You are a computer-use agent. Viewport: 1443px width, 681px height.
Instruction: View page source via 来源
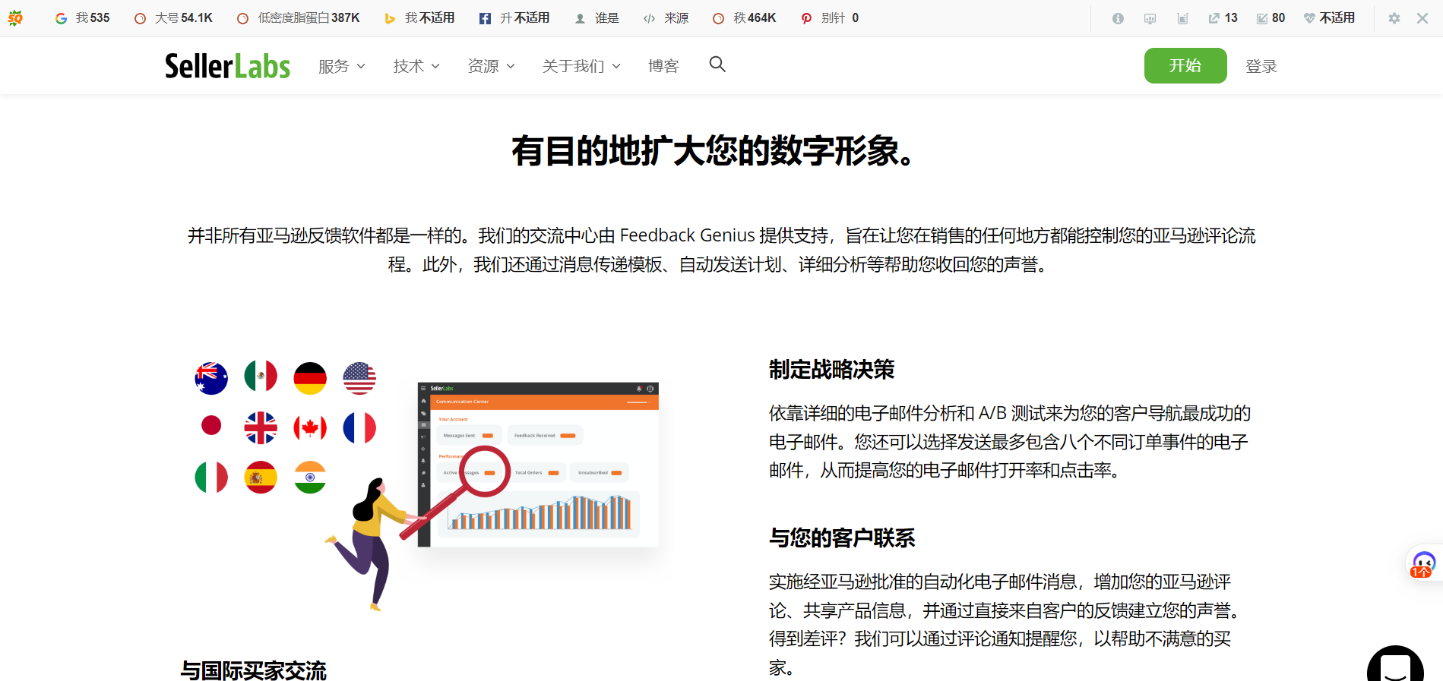click(666, 18)
